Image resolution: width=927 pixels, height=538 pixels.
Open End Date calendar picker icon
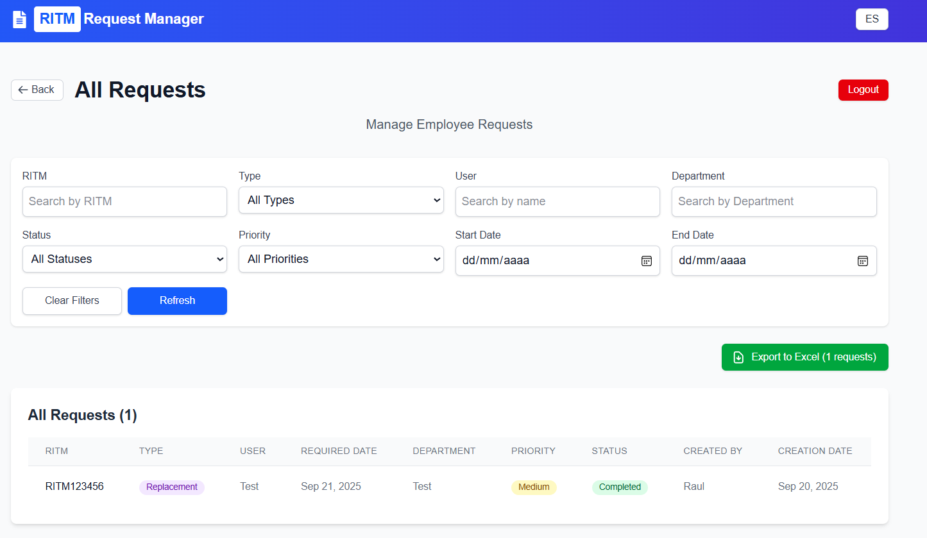click(x=863, y=260)
